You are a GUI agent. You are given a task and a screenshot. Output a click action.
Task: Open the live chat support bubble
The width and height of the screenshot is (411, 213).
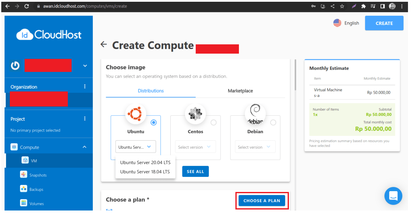[x=393, y=196]
